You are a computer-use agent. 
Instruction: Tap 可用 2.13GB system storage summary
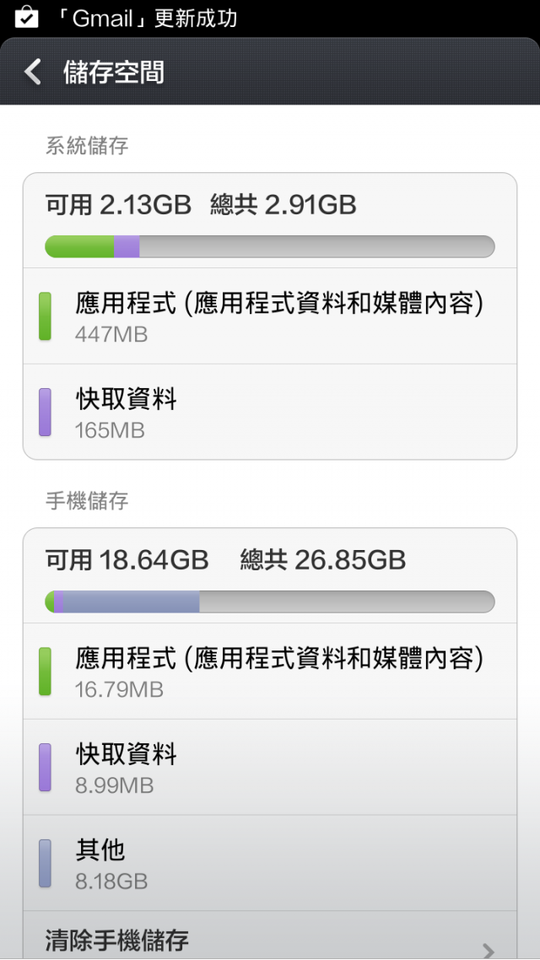[118, 204]
